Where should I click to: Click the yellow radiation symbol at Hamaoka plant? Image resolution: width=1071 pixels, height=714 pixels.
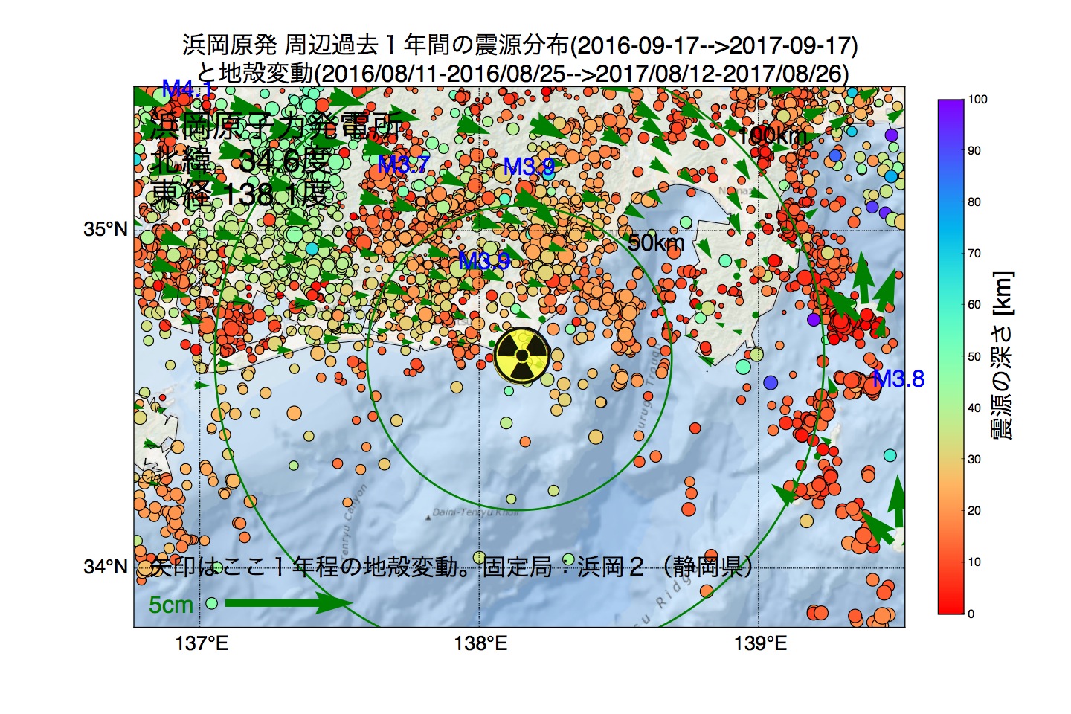click(522, 356)
